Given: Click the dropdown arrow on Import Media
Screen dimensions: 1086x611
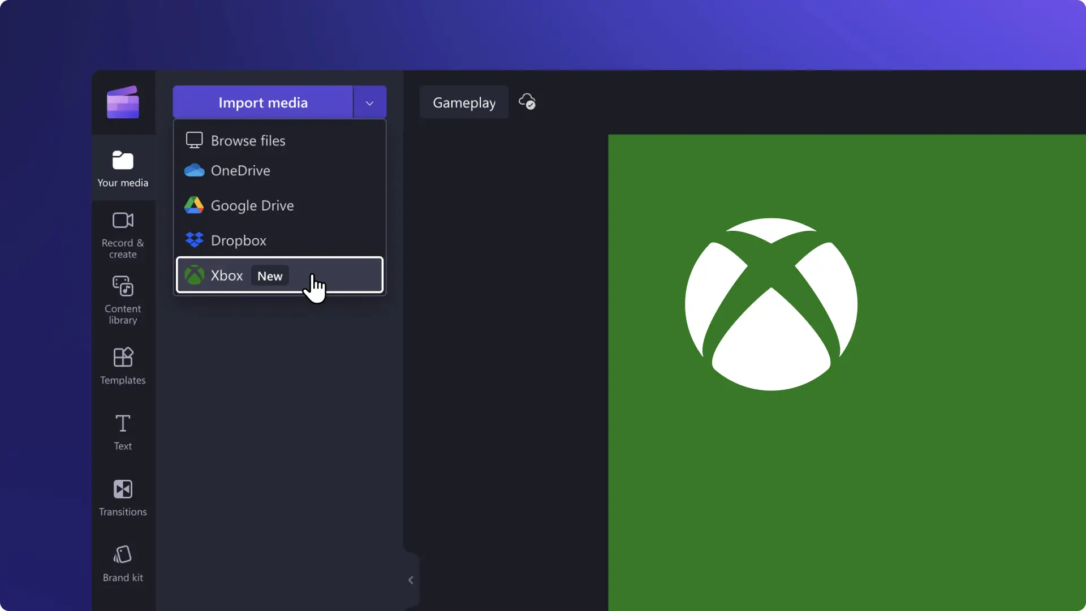Looking at the screenshot, I should [x=370, y=102].
